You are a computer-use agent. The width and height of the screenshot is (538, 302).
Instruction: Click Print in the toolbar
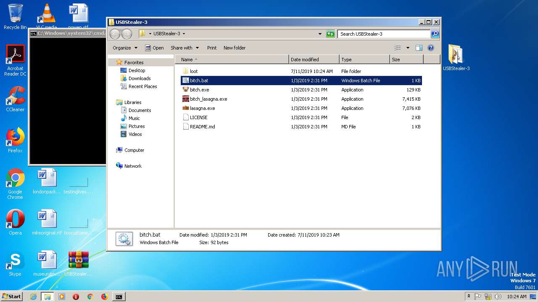[x=212, y=48]
